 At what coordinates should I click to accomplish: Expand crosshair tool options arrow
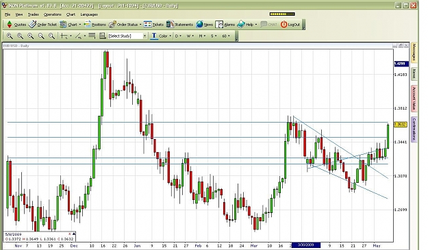pyautogui.click(x=71, y=36)
